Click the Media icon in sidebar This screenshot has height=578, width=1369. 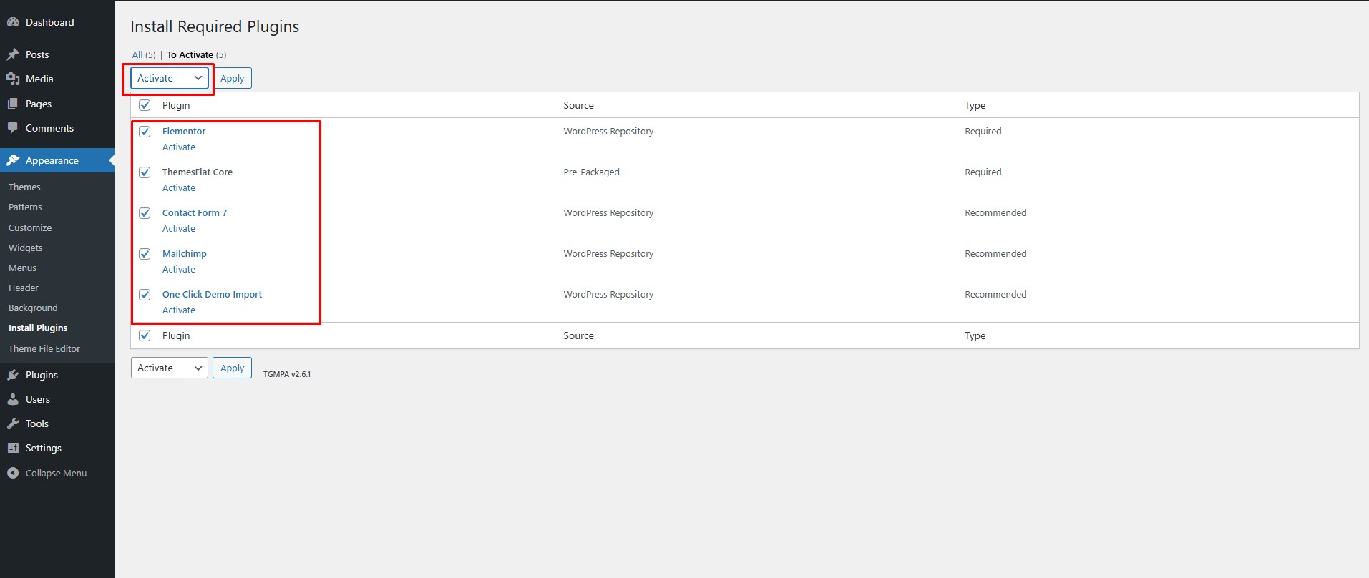click(x=13, y=79)
